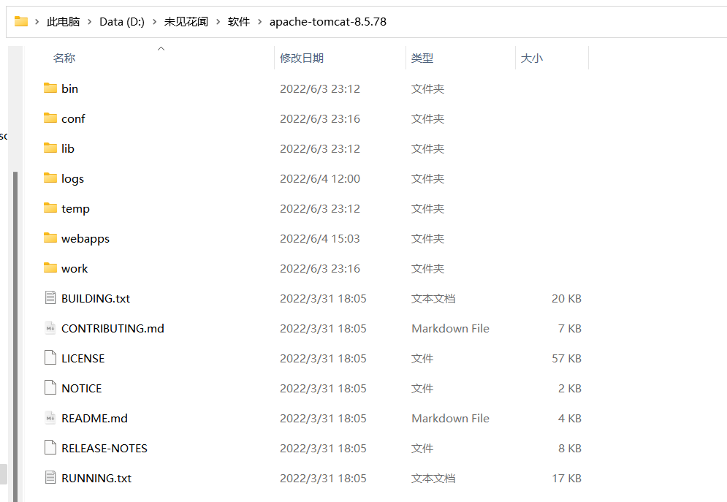
Task: Click the 2022/6/4 15:03 date of webapps
Action: pos(320,238)
